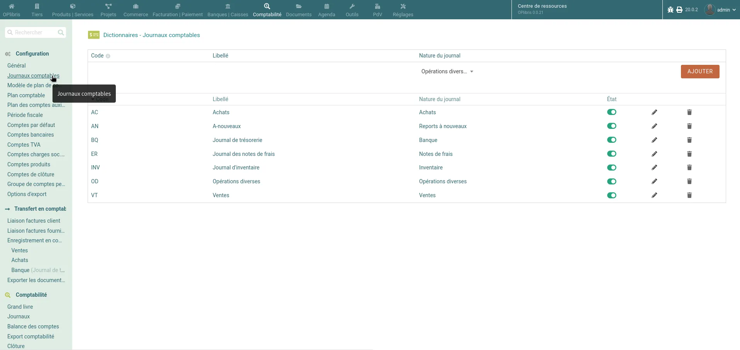Edit the Journal d'inventaire entry

pos(654,167)
